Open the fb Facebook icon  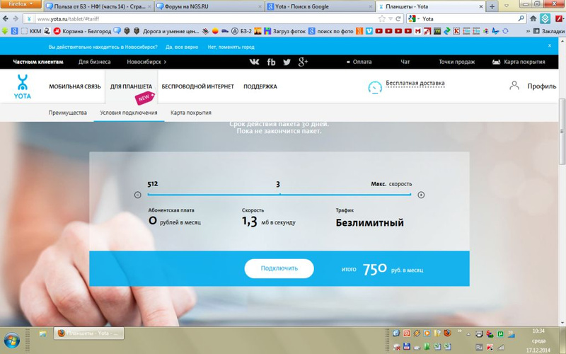(x=271, y=62)
